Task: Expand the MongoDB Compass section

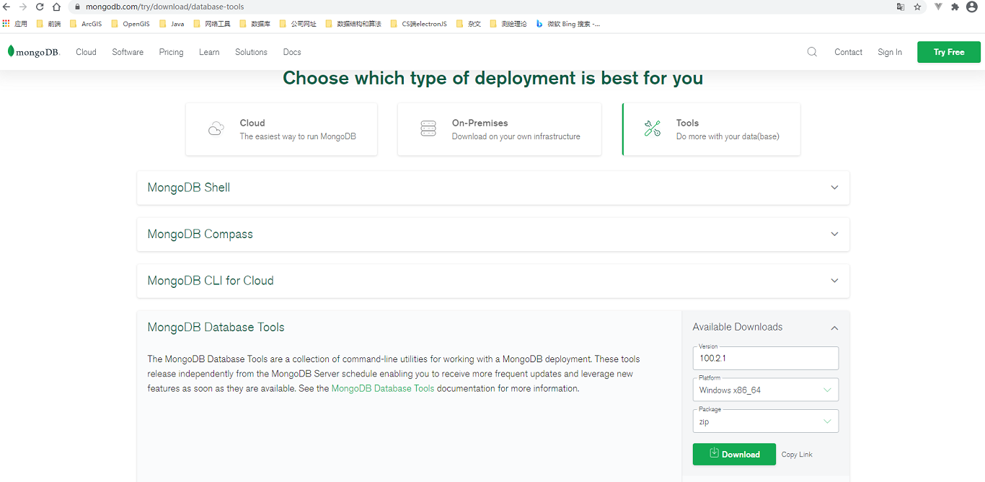Action: (834, 235)
